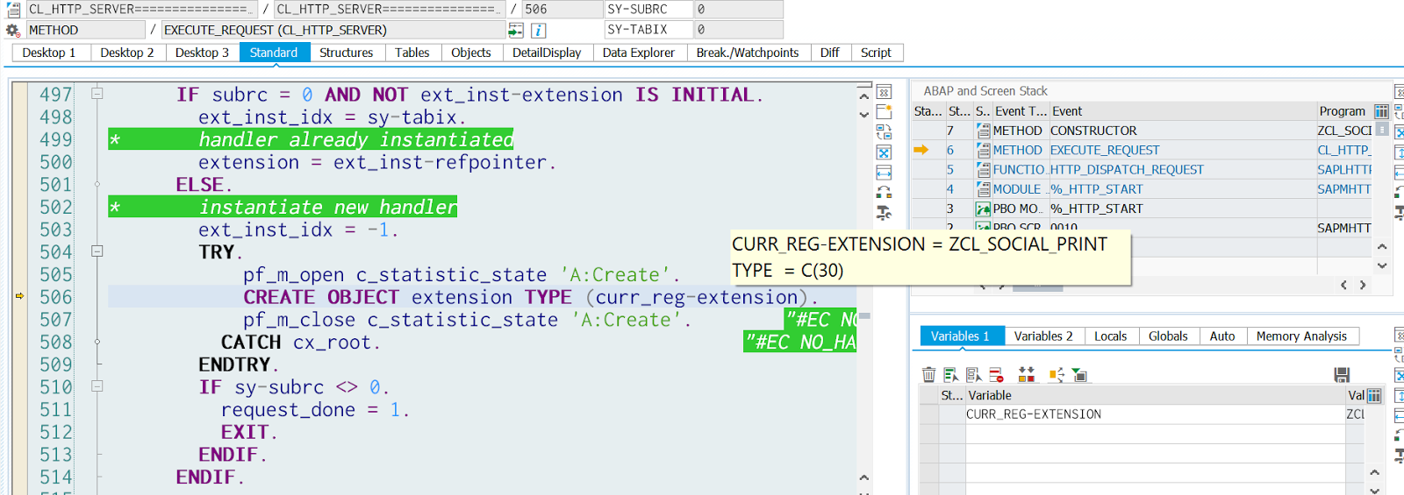Click the replace tool icon beside source editor
1404x495 pixels.
click(x=884, y=132)
